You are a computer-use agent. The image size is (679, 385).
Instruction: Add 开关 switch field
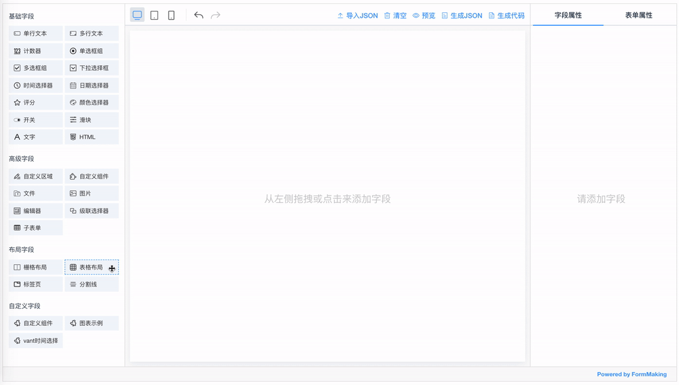[35, 120]
